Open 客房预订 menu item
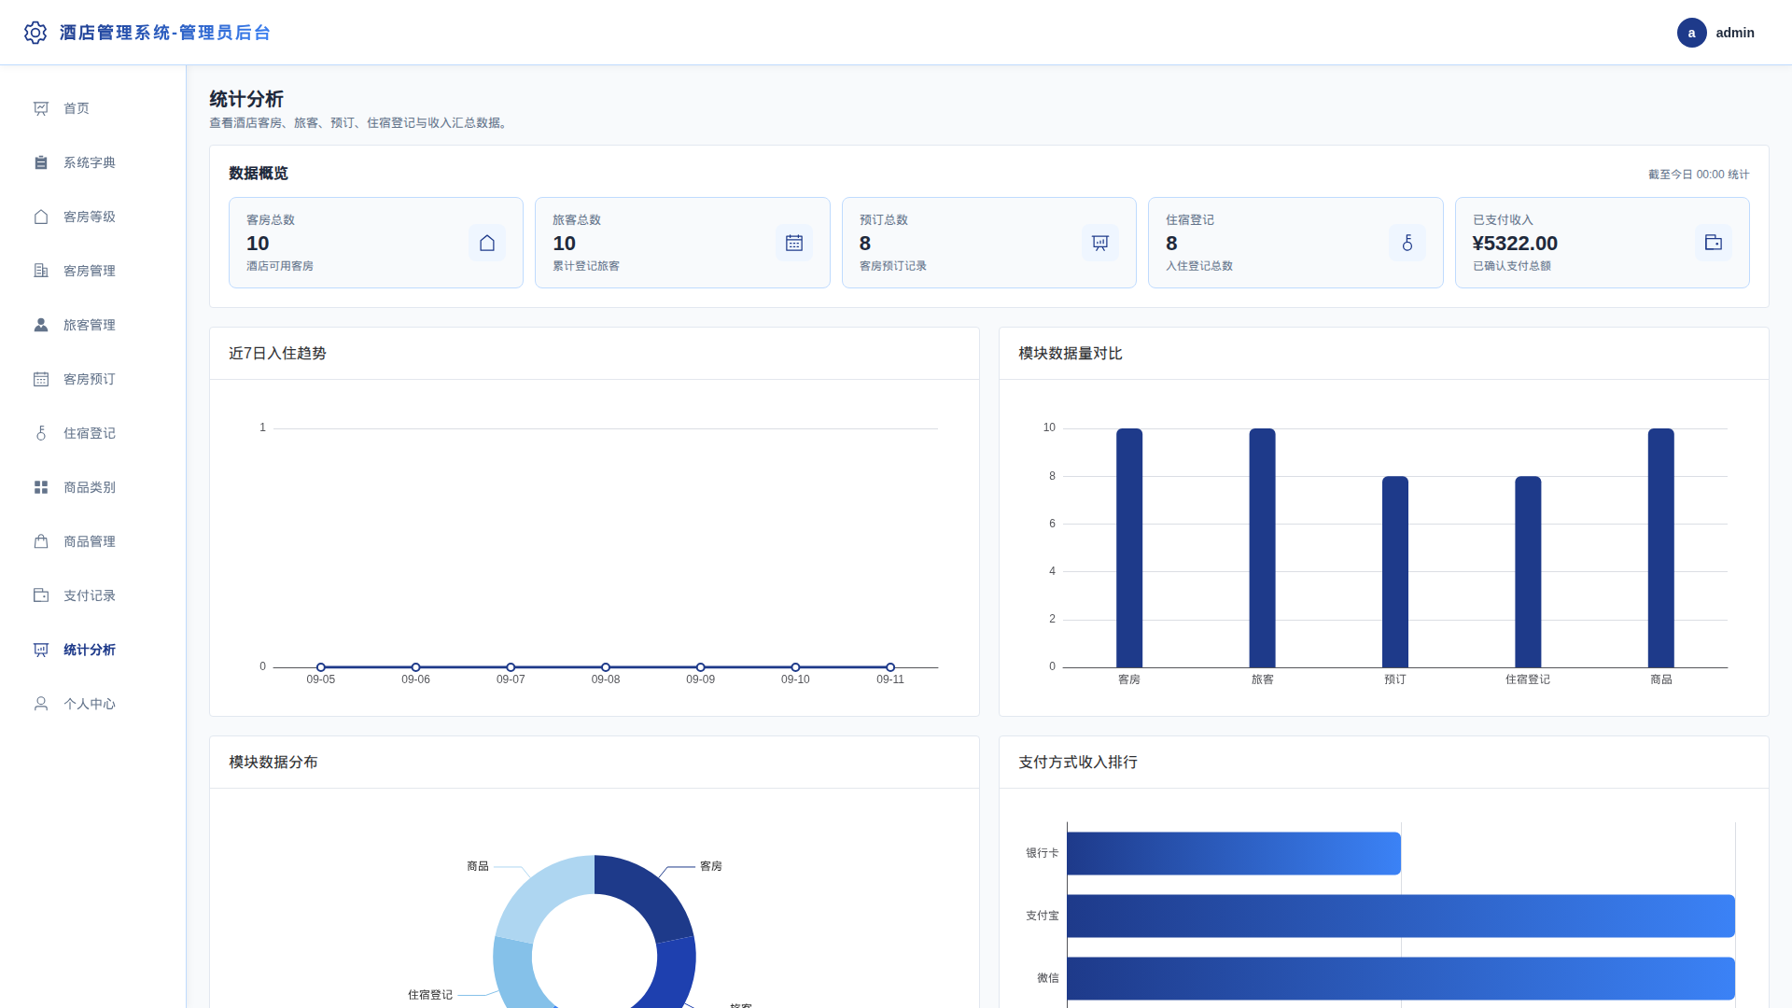This screenshot has height=1008, width=1792. coord(93,379)
